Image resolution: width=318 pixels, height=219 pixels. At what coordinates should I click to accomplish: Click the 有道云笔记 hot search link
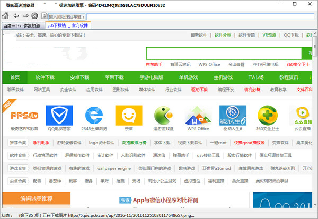(x=180, y=65)
